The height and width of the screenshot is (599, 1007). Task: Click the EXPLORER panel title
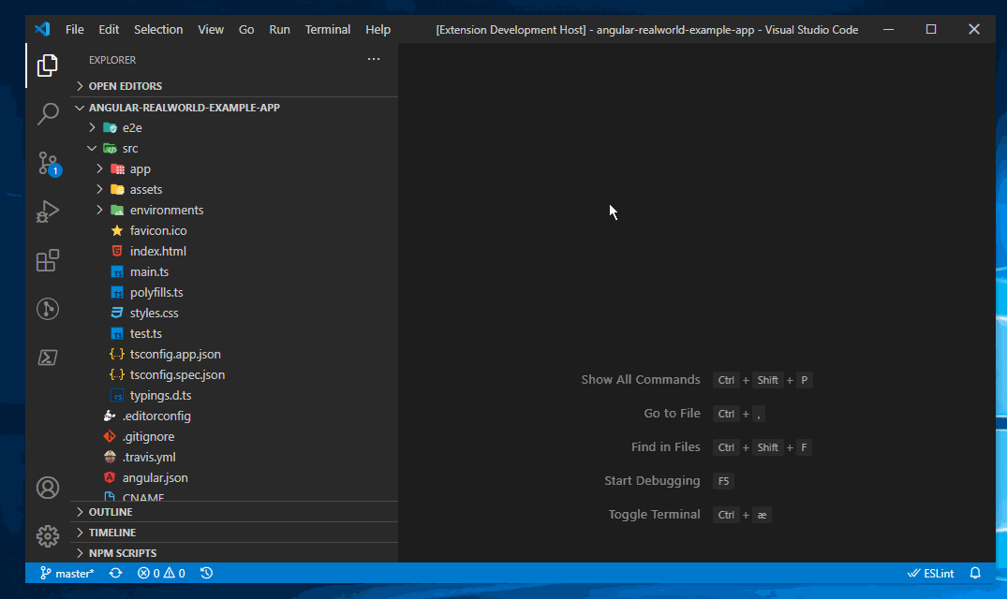pyautogui.click(x=112, y=60)
